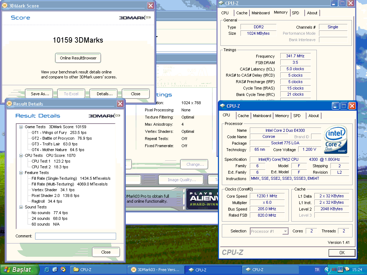Launch Outlook Express quick launch icon
Viewport: 367px width, 275px height.
click(x=55, y=270)
